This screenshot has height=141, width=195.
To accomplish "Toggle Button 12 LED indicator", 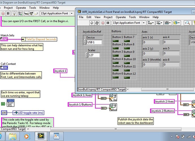I will coord(127,78).
